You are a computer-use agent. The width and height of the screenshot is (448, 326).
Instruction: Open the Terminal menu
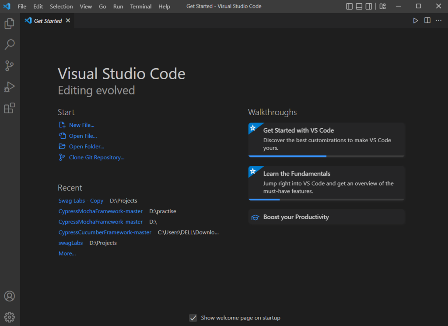[140, 6]
